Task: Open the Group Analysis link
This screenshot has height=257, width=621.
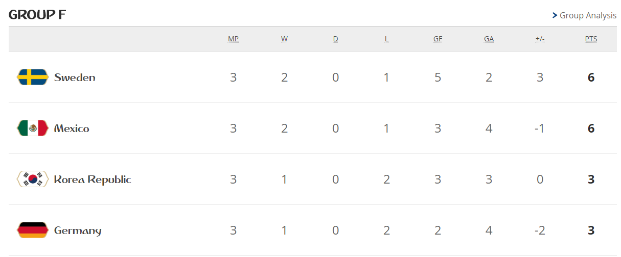Action: (x=588, y=15)
